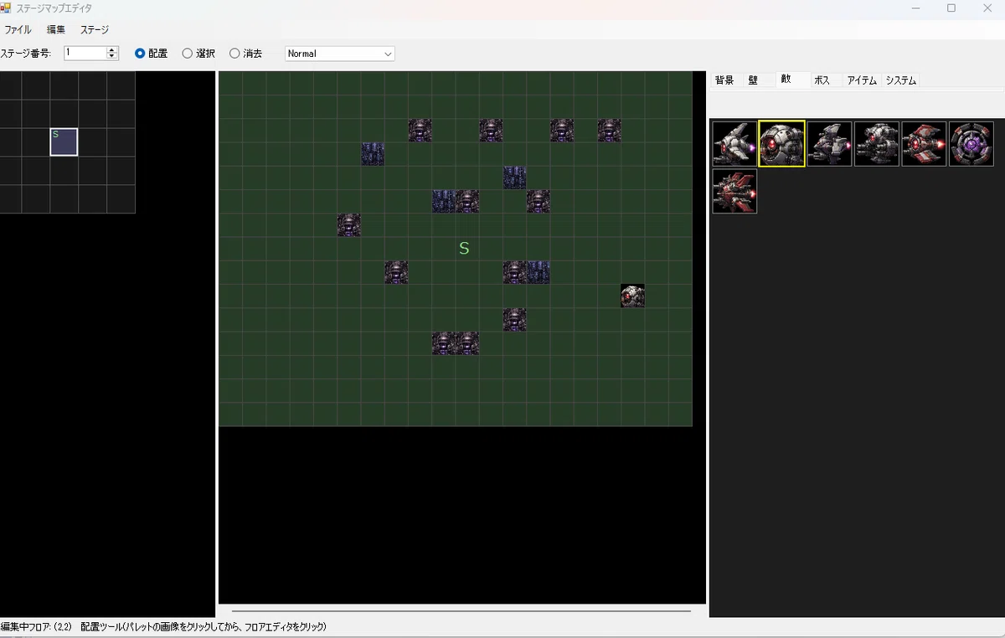
Task: Choose the red spiked ship in the second palette row
Action: tap(734, 191)
